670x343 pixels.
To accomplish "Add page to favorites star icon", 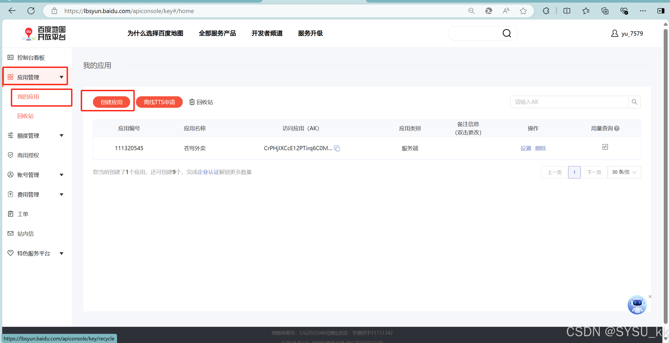I will tap(523, 11).
